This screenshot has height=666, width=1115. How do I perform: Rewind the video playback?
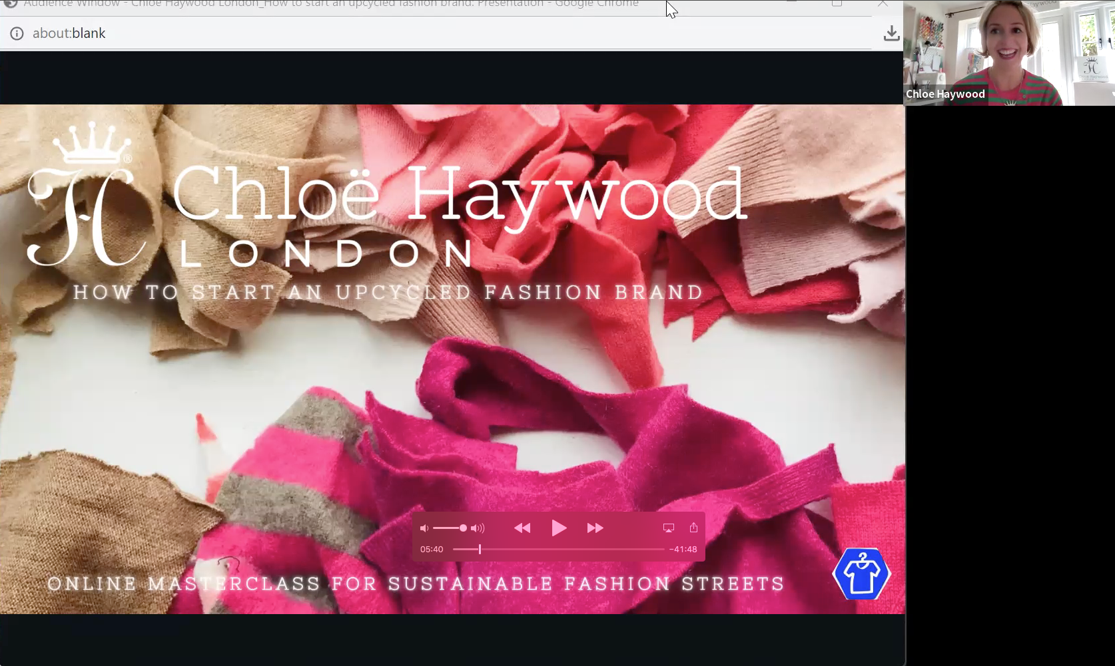click(522, 528)
